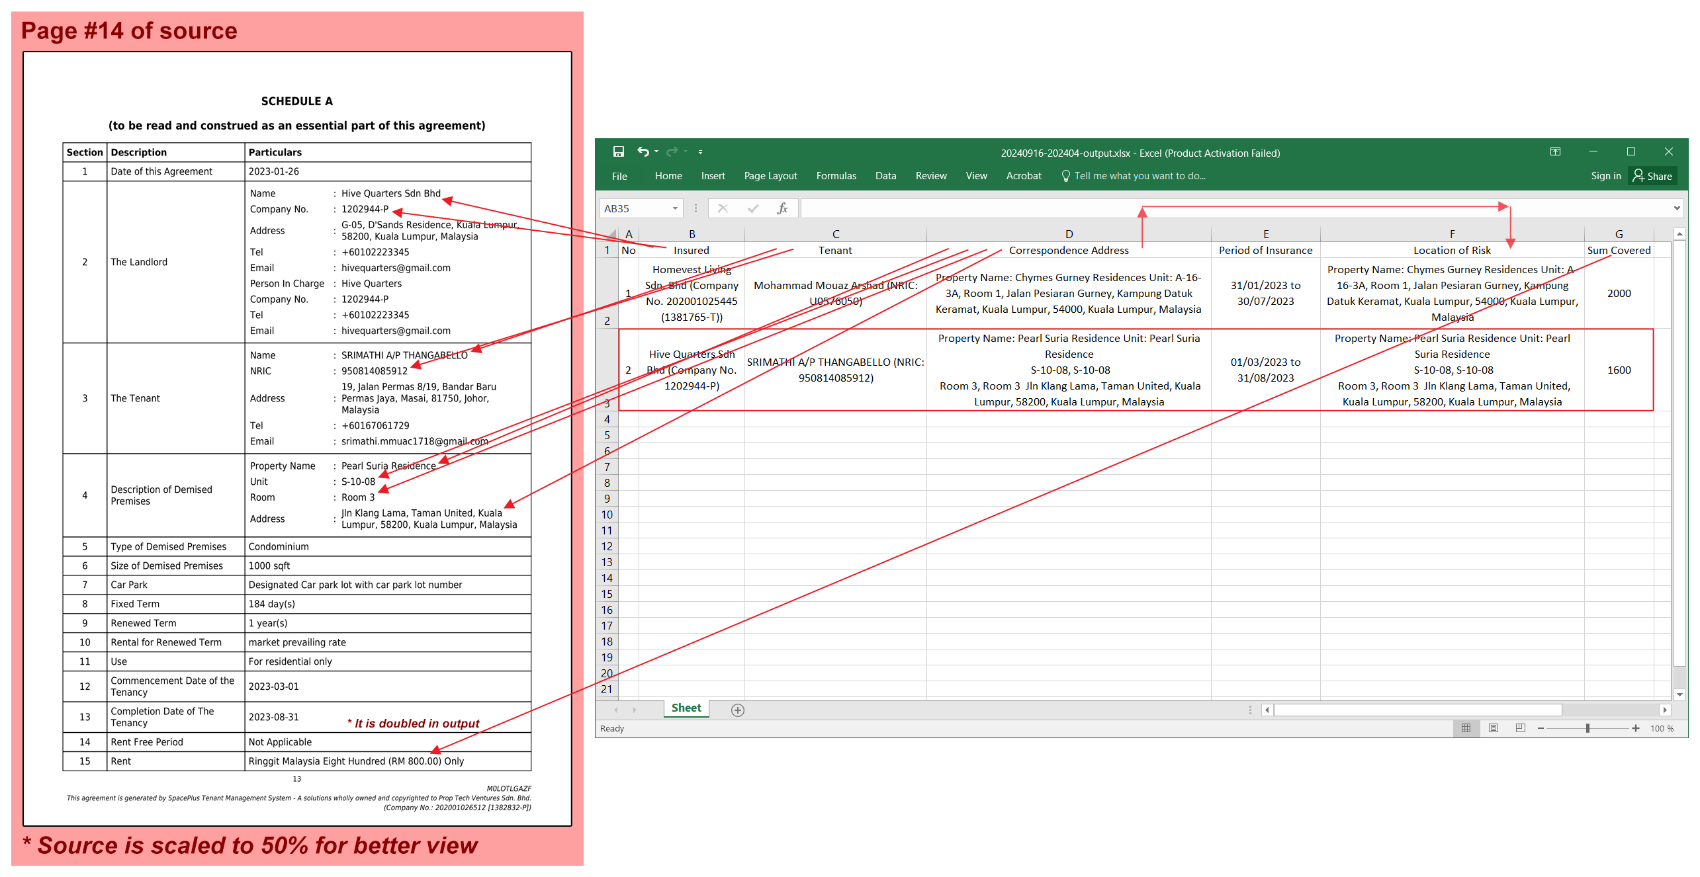The width and height of the screenshot is (1700, 877).
Task: Open the Review ribbon tab
Action: (931, 176)
